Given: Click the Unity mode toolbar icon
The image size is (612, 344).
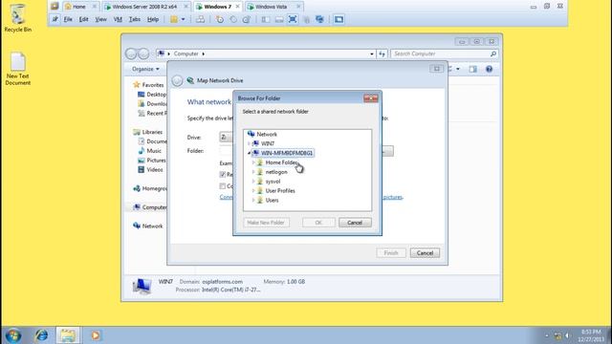Looking at the screenshot, I should click(306, 19).
